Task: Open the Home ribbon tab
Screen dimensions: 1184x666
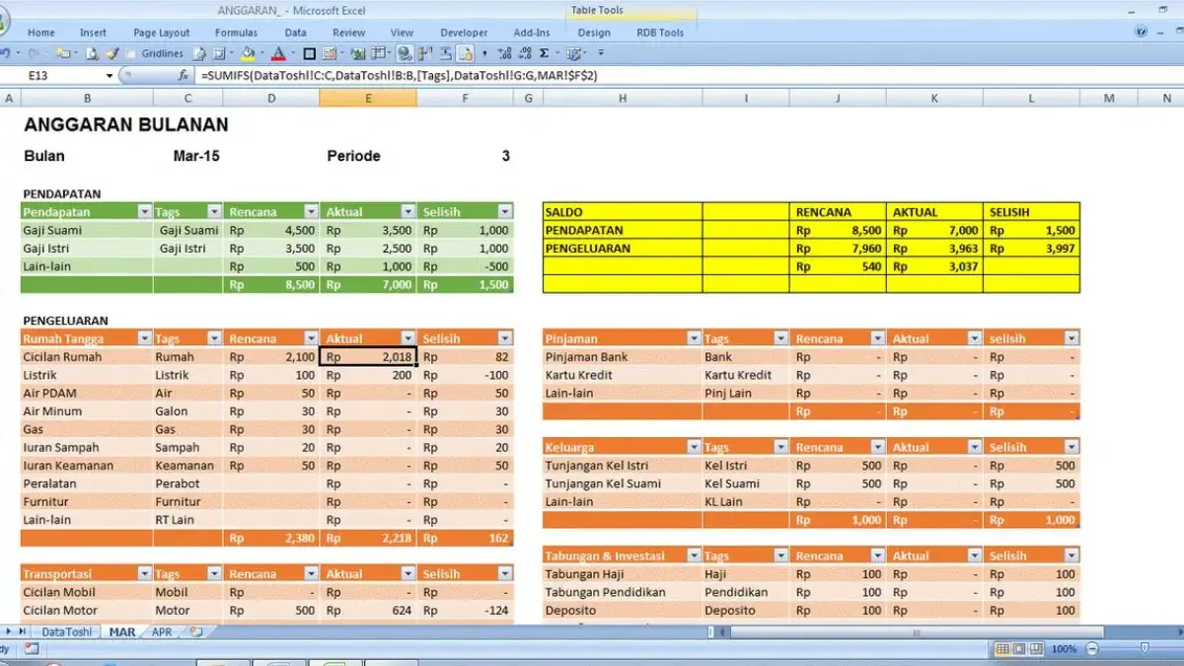Action: coord(41,33)
